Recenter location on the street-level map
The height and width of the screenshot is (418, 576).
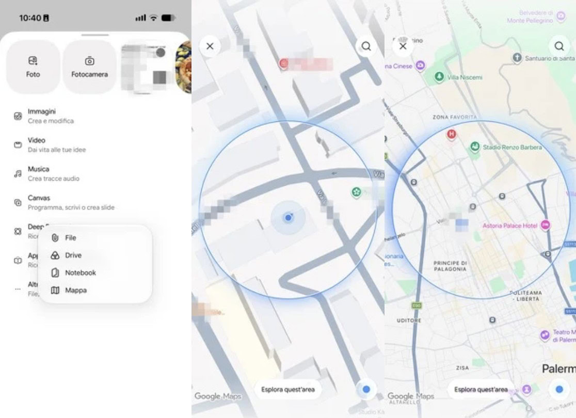(366, 389)
